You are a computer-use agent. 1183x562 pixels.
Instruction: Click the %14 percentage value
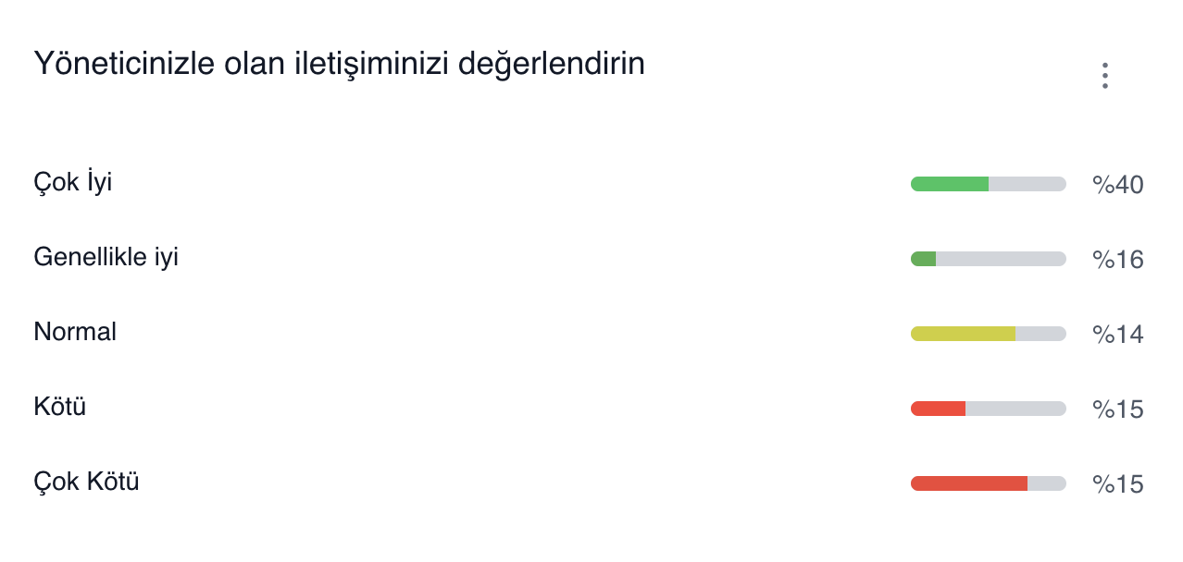(1118, 335)
